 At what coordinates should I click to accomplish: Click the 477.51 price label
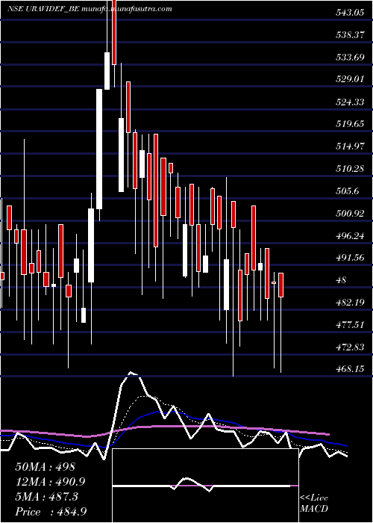click(350, 325)
